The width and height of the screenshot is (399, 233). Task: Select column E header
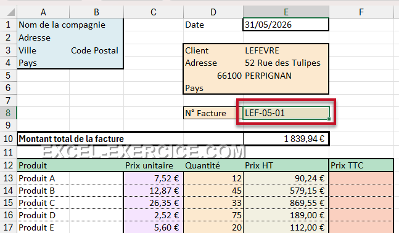[286, 12]
